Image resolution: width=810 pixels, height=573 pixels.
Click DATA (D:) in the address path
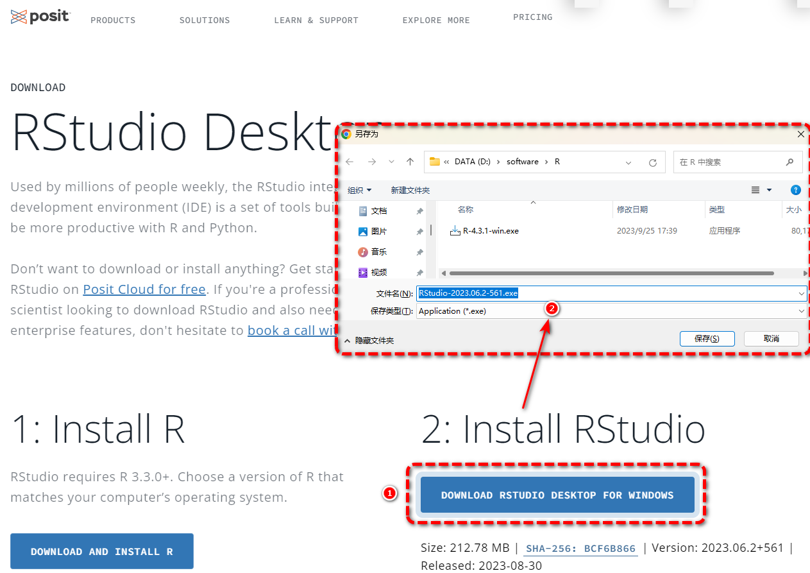[472, 162]
